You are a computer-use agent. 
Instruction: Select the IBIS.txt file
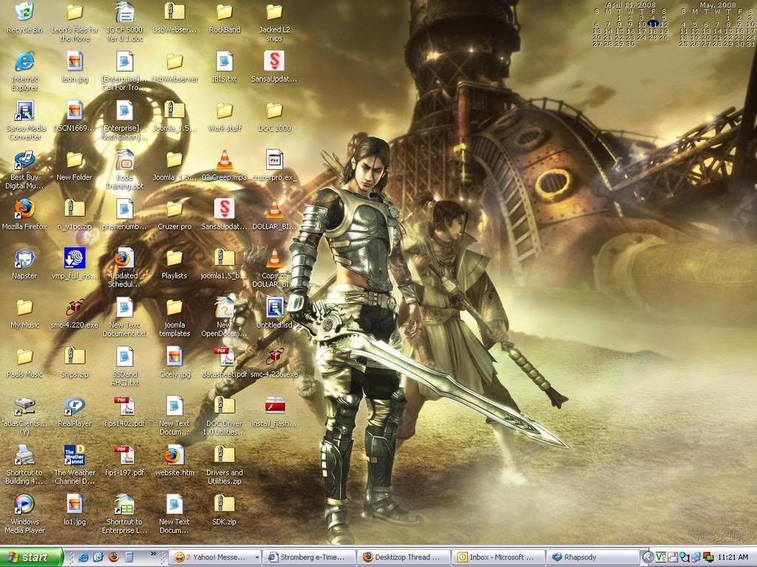(x=224, y=67)
